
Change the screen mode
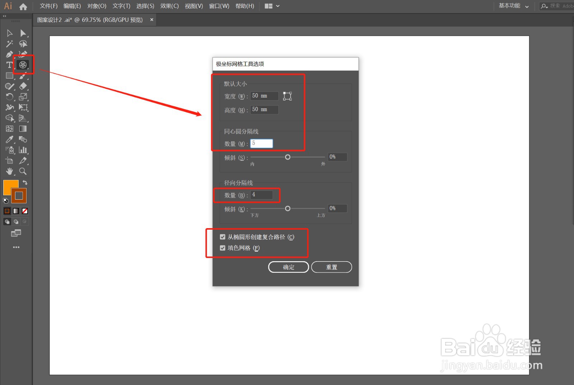click(16, 233)
